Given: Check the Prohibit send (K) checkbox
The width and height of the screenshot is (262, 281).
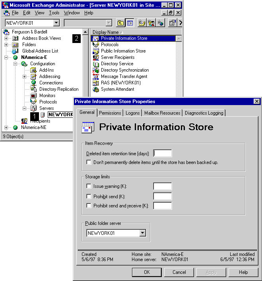Looking at the screenshot, I should (x=89, y=196).
